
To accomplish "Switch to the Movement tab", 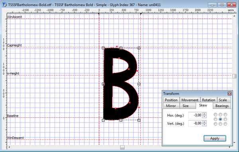I will pyautogui.click(x=190, y=100).
